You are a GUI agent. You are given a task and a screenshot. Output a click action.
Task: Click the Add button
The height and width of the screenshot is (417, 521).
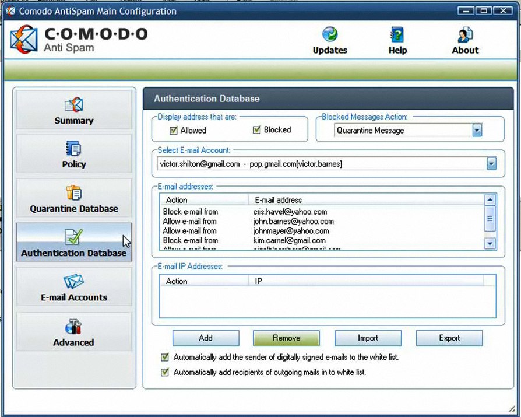click(206, 338)
